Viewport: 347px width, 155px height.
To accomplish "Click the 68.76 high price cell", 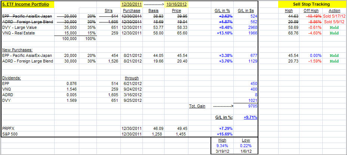I will pyautogui.click(x=294, y=33).
